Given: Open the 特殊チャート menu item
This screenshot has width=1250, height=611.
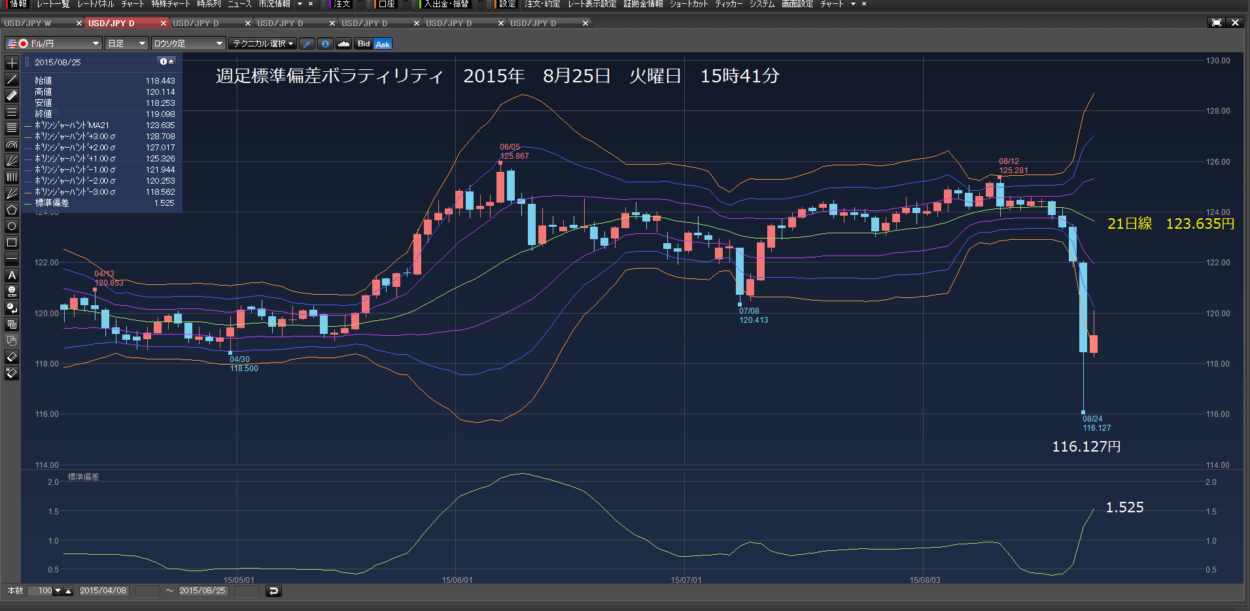Looking at the screenshot, I should tap(171, 4).
